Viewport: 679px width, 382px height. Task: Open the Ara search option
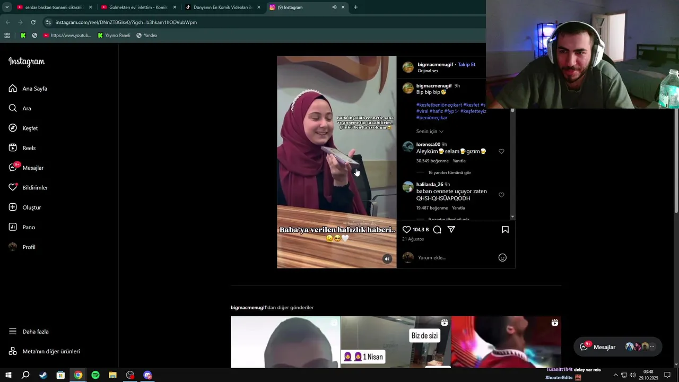coord(20,108)
